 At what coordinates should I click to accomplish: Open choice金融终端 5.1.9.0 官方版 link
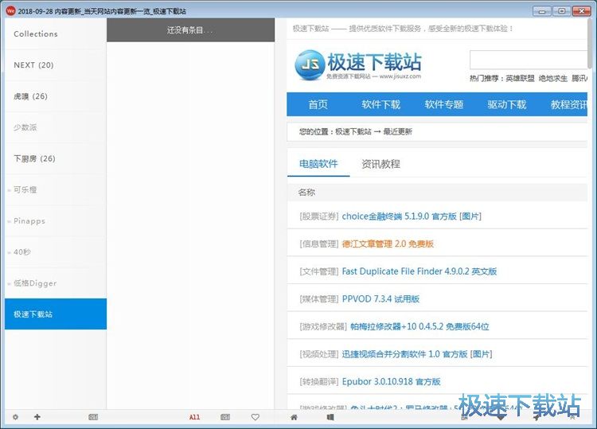pos(399,216)
